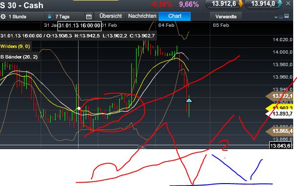The image size is (297, 186).
Task: Click the OHLC data readout line
Action: [x=78, y=36]
